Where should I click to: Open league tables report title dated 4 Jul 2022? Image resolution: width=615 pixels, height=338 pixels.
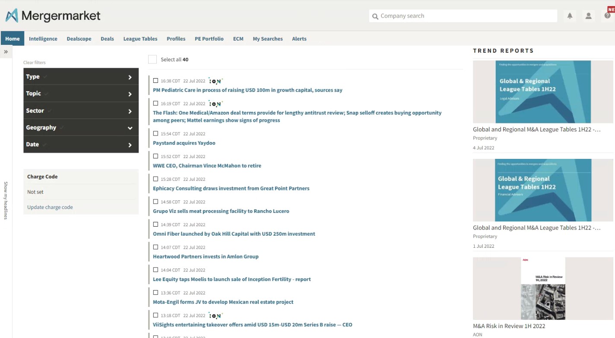tap(536, 130)
